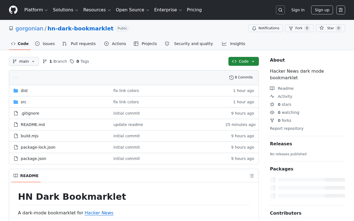Open the GitHub homepage logo

click(x=13, y=10)
